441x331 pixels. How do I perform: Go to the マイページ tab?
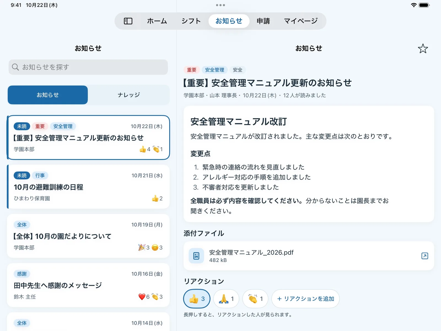coord(301,21)
